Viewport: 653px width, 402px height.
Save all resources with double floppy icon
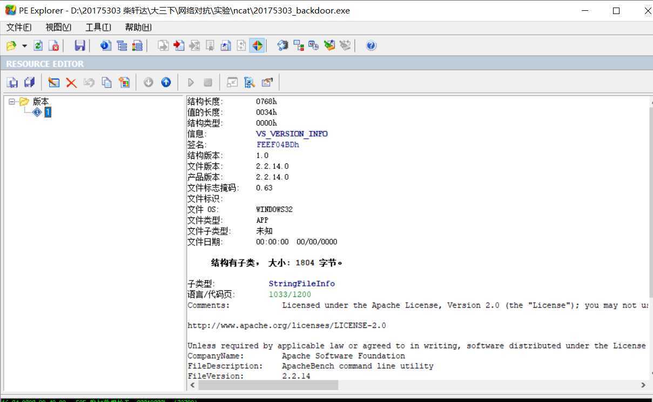29,82
